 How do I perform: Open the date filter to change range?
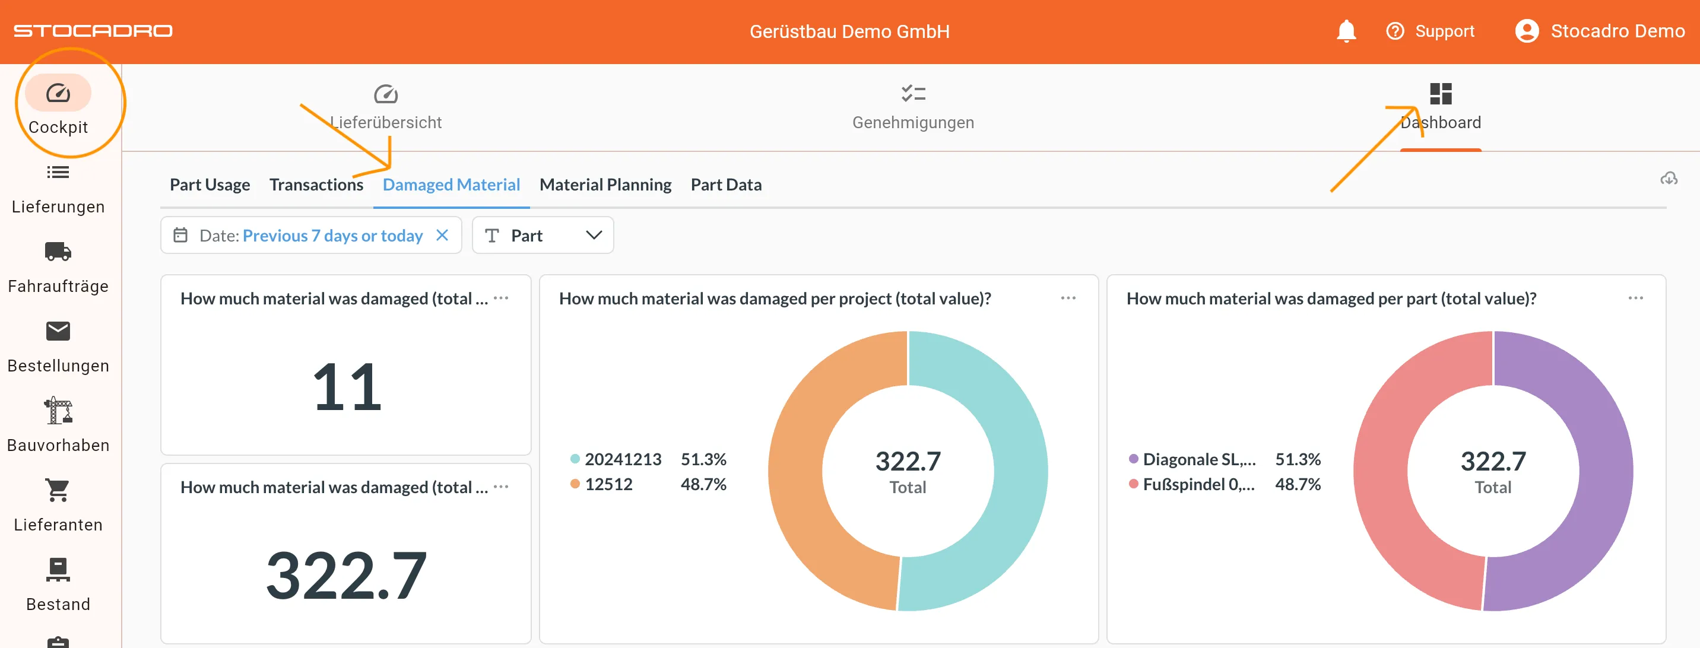pos(332,235)
